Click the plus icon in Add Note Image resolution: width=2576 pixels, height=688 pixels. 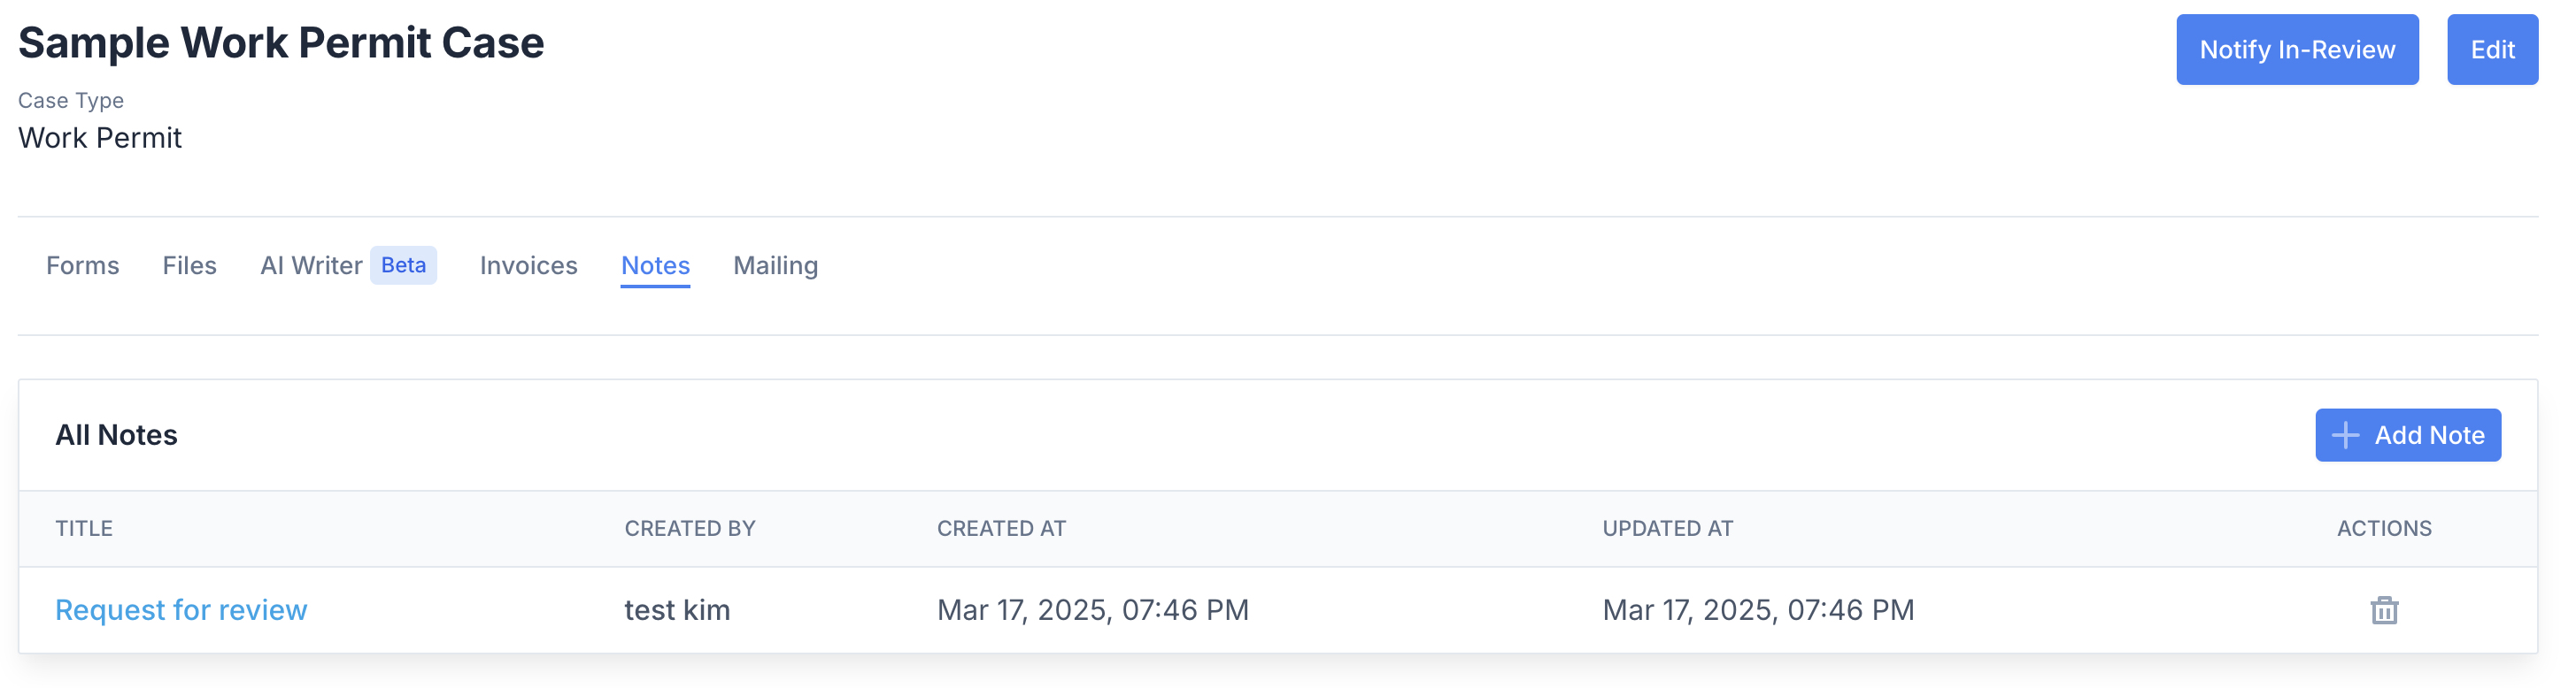tap(2345, 435)
